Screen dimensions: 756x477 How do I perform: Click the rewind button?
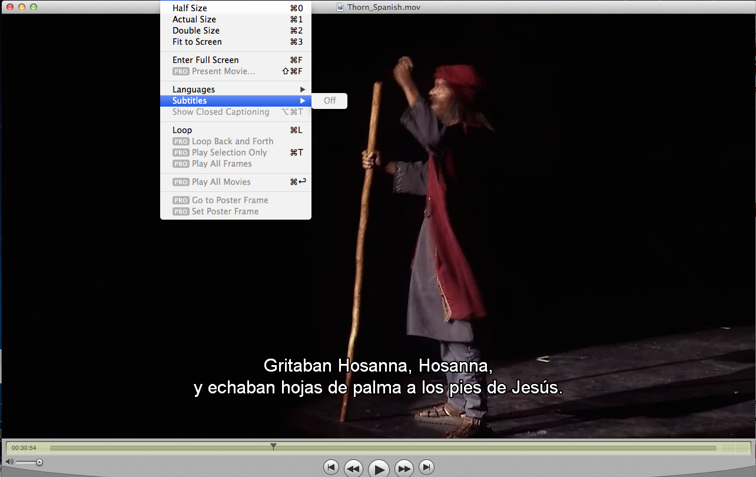353,468
